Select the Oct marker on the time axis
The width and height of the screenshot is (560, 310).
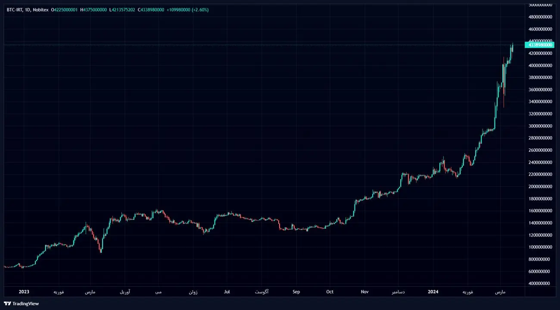[330, 292]
